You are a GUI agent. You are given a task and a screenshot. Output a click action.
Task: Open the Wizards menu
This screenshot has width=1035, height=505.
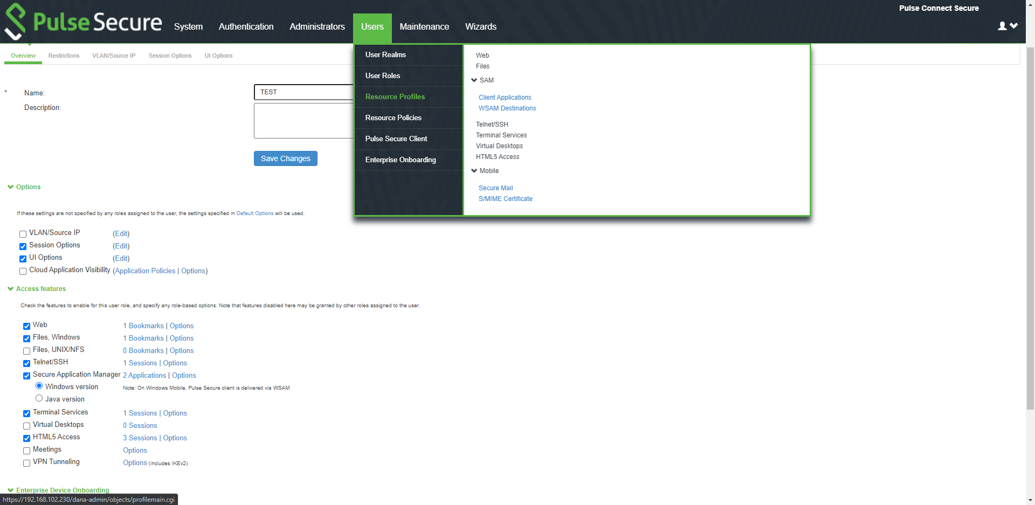point(481,26)
